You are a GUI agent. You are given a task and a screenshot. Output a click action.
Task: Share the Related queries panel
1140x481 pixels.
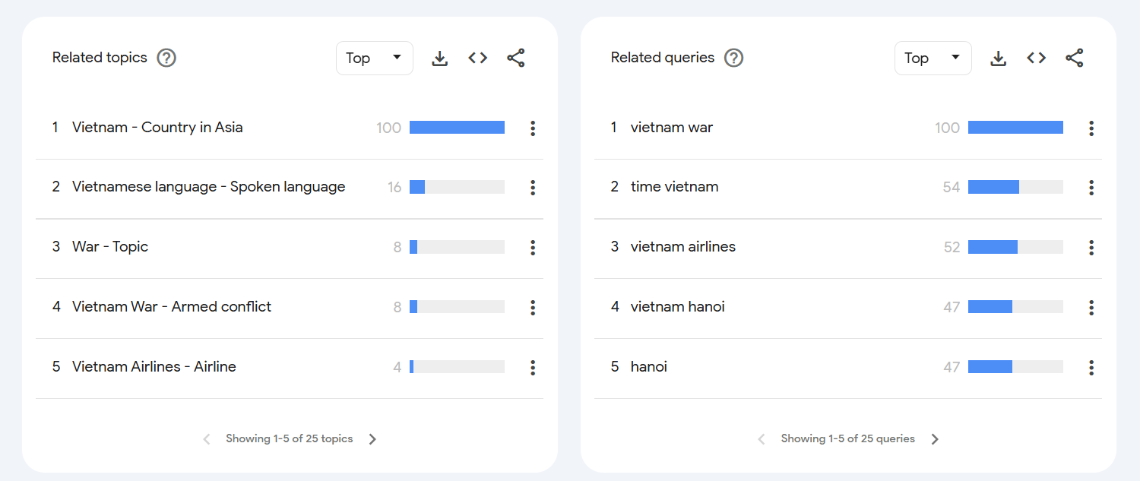pos(1075,57)
